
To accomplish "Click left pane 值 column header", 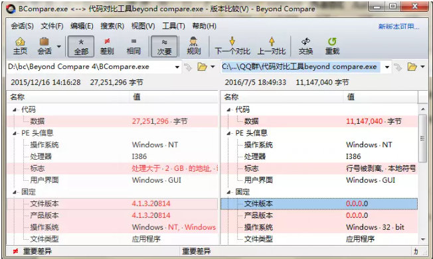I will [173, 97].
